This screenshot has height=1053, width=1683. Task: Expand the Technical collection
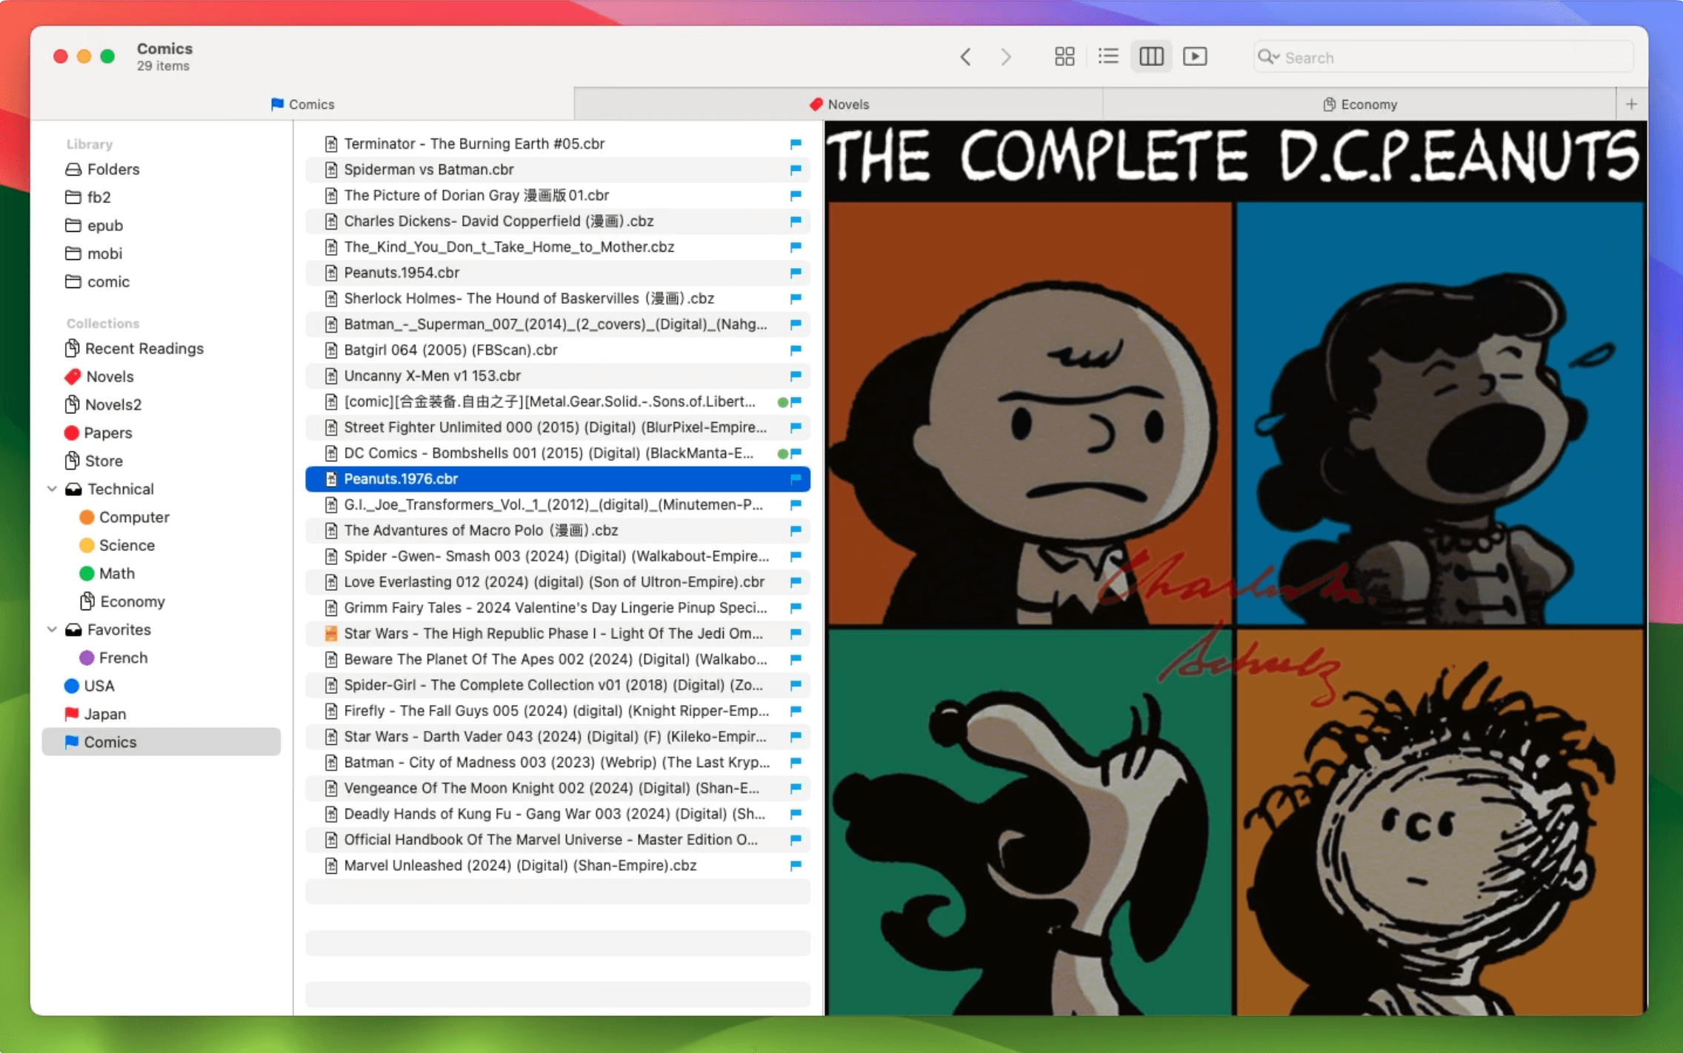pos(52,489)
